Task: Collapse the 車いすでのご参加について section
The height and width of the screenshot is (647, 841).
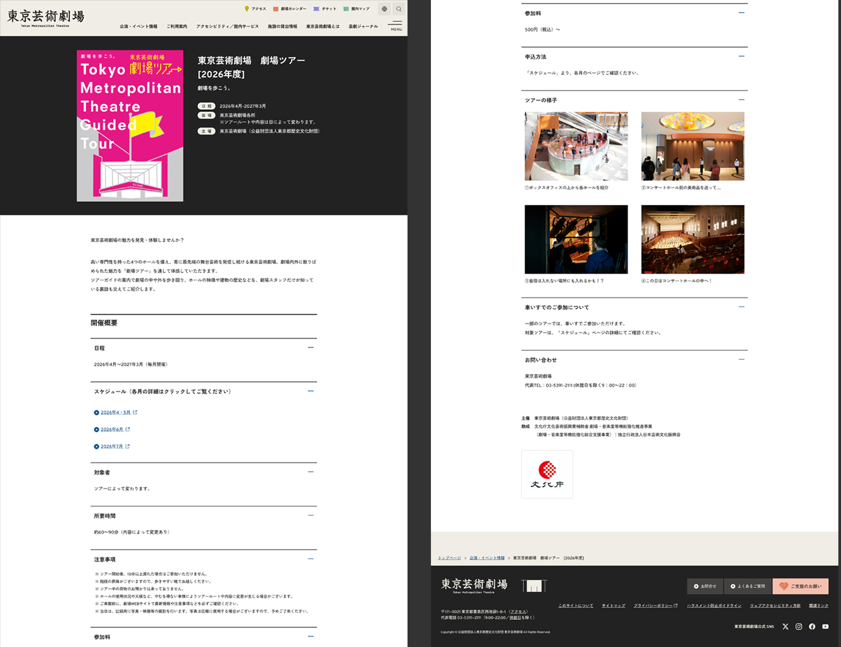Action: pos(741,307)
